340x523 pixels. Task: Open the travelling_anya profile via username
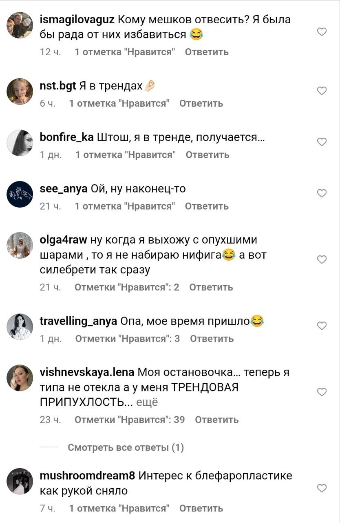[x=78, y=321]
